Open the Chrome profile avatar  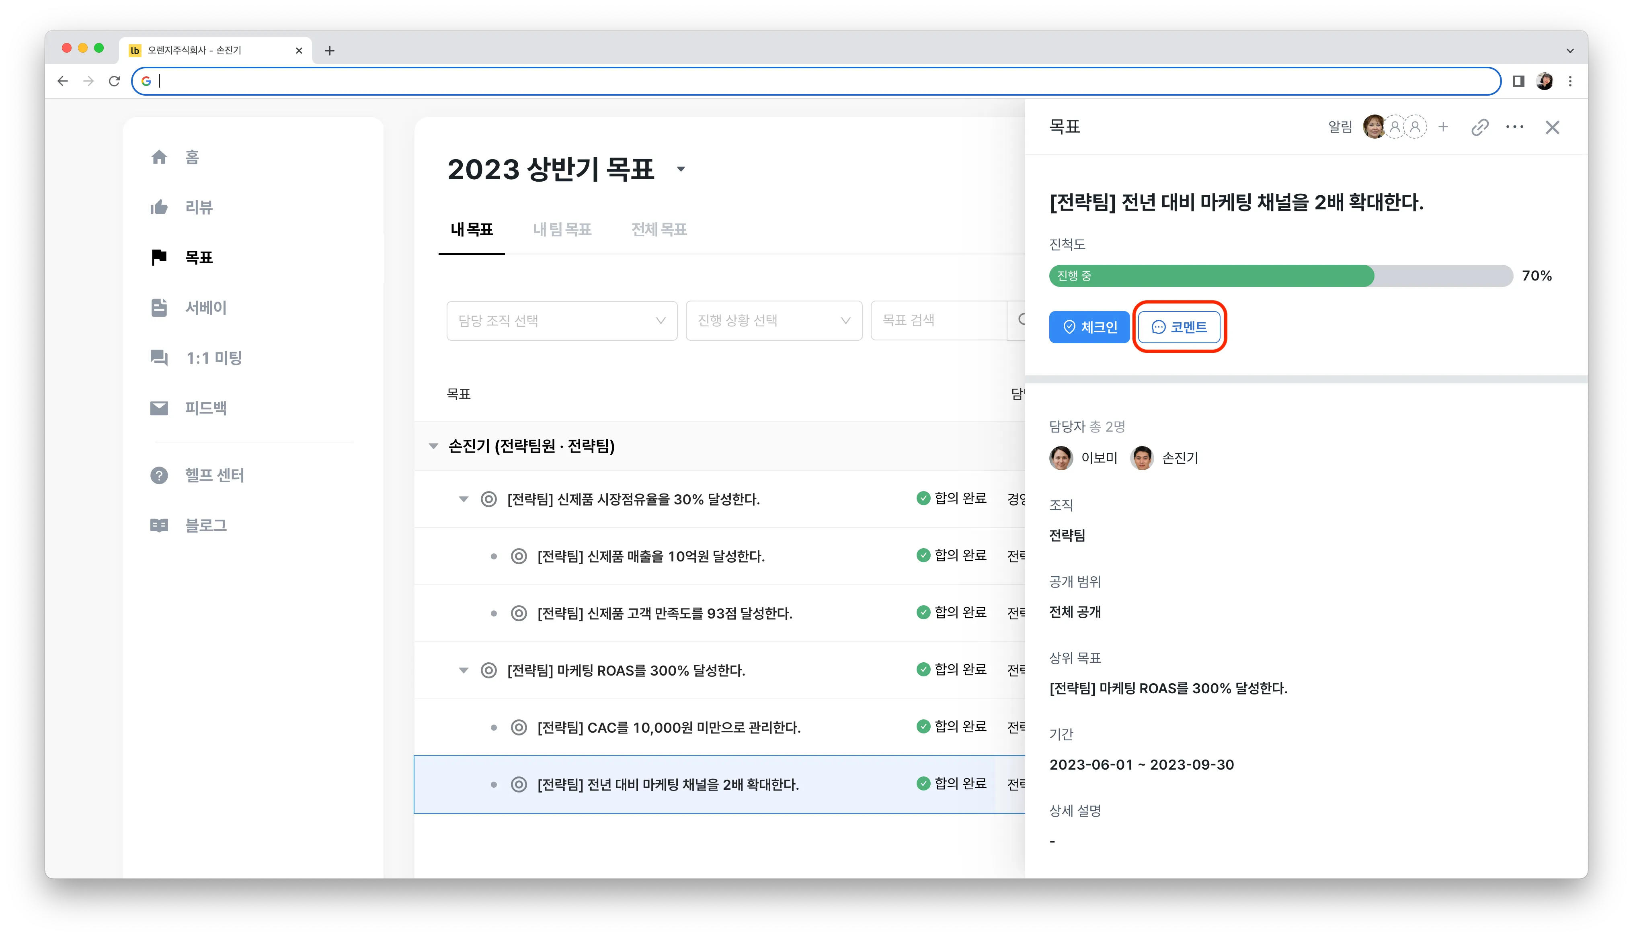tap(1544, 81)
